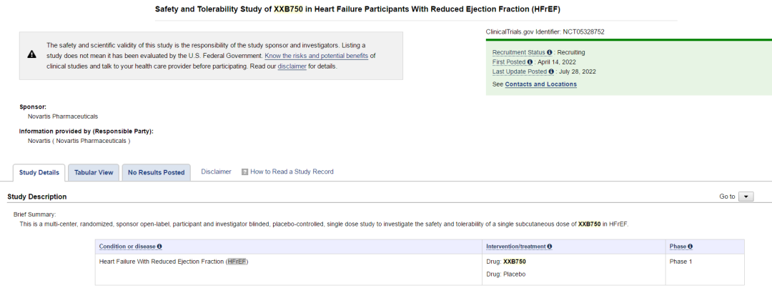
Task: Switch to the Tabular View tab
Action: pos(94,172)
